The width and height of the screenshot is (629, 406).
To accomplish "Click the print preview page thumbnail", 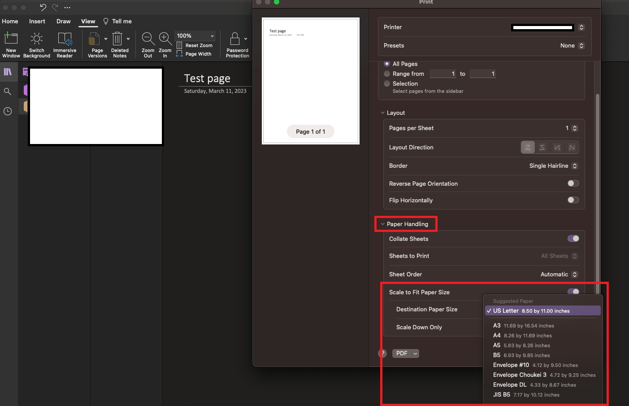I will pos(311,81).
